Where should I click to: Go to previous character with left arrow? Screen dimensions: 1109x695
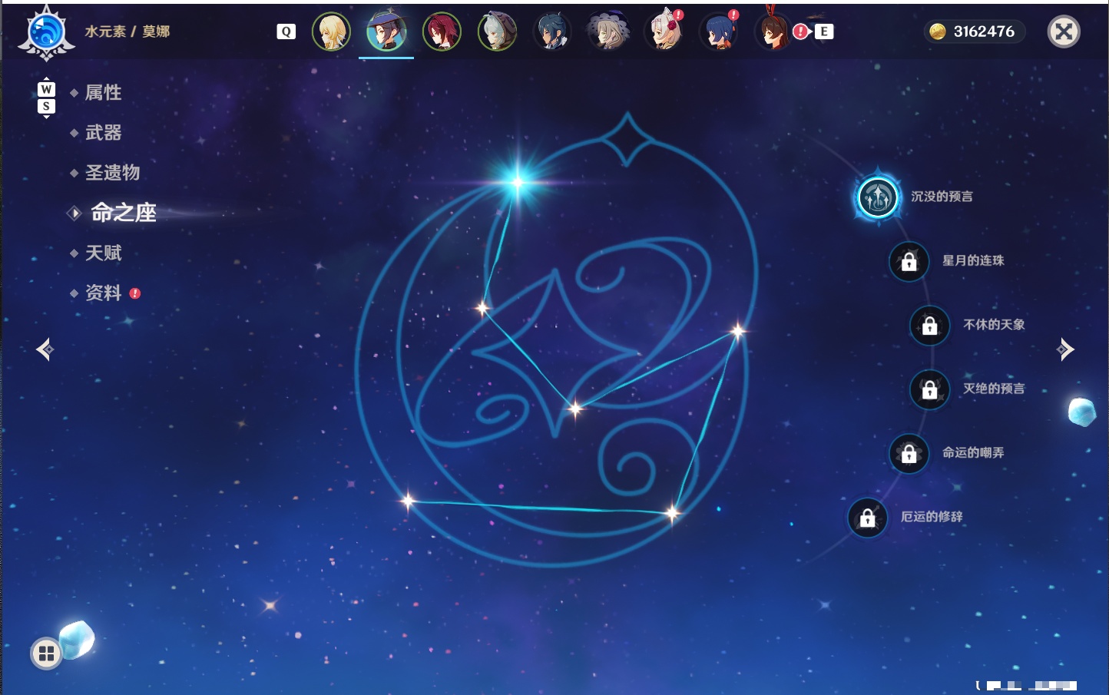pos(45,349)
